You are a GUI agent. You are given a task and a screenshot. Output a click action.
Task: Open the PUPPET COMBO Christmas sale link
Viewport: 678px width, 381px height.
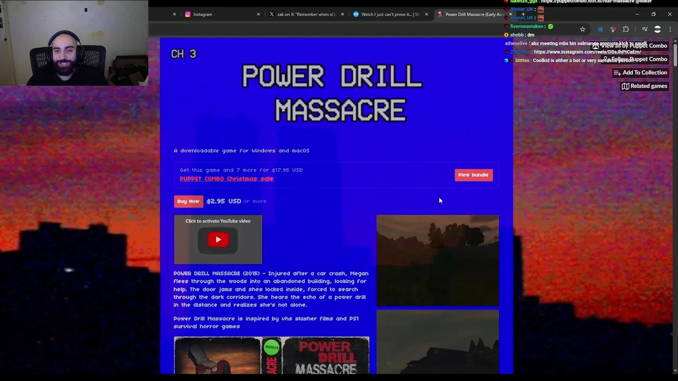[x=226, y=179]
